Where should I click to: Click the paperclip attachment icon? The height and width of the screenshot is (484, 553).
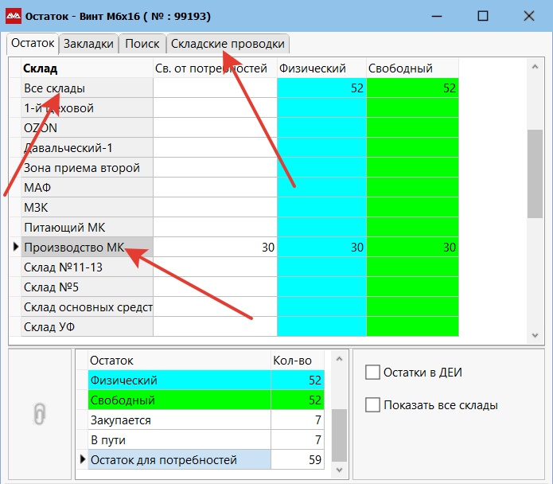(40, 414)
